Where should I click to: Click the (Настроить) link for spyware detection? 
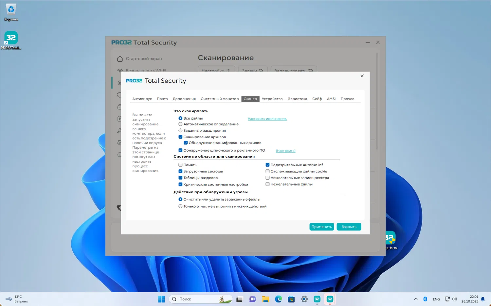coord(285,151)
